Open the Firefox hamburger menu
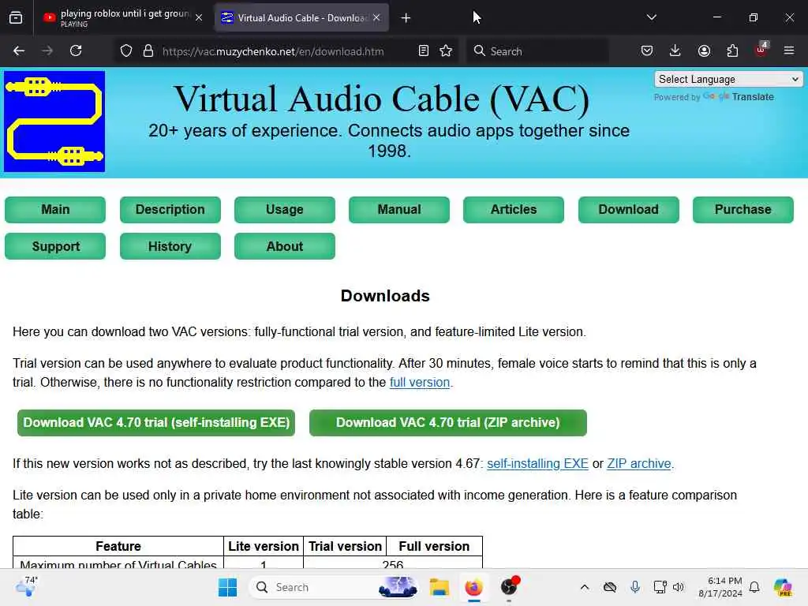 click(x=789, y=50)
